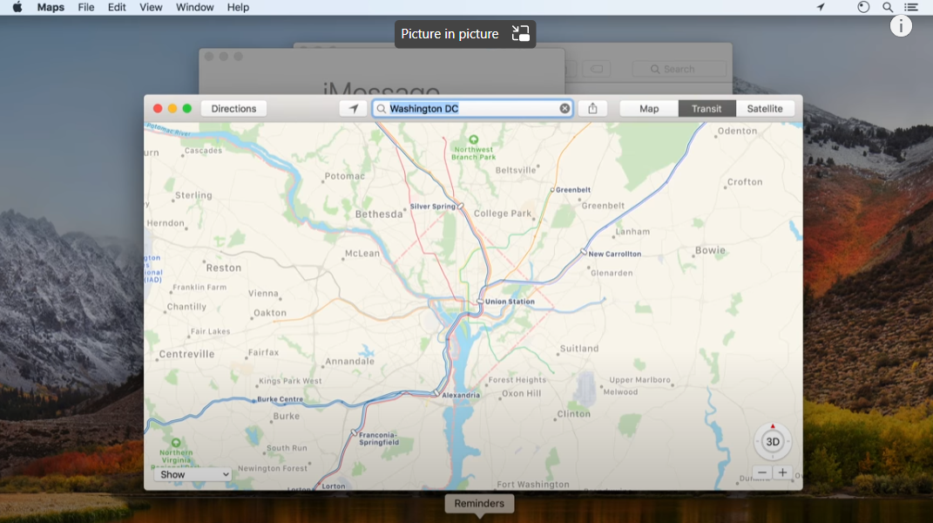Image resolution: width=933 pixels, height=523 pixels.
Task: Open the File menu
Action: [x=86, y=7]
